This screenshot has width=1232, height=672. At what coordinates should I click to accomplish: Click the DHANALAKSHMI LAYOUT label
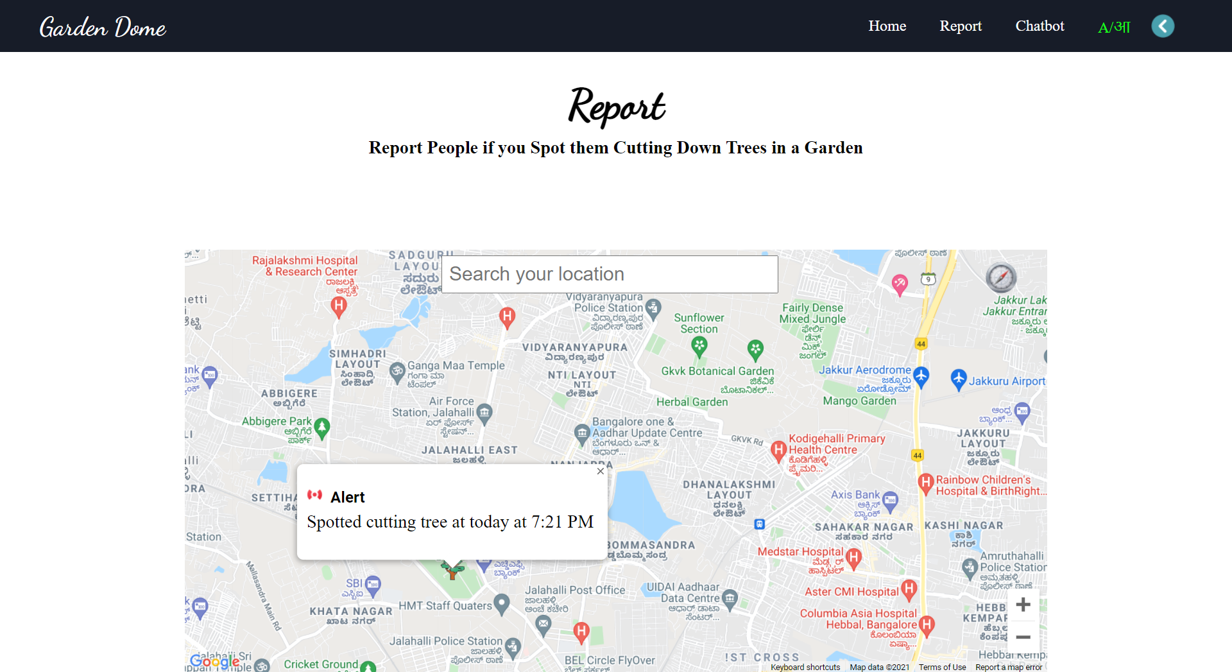(x=729, y=490)
